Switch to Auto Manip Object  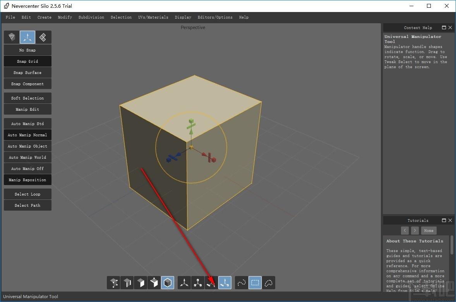click(27, 146)
